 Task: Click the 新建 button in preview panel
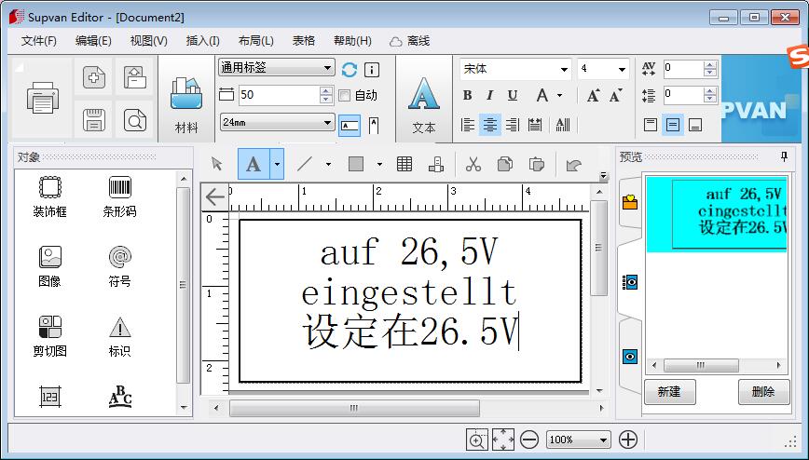point(669,392)
